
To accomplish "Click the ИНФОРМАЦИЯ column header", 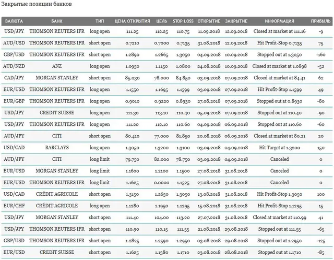I will click(x=280, y=21).
